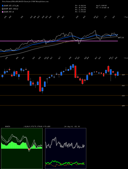Image resolution: width=128 pixels, height=169 pixels.
Task: Click the 369 price level label
Action: [x=123, y=75]
